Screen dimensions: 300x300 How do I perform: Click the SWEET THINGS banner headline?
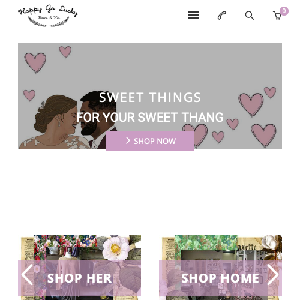pos(150,97)
